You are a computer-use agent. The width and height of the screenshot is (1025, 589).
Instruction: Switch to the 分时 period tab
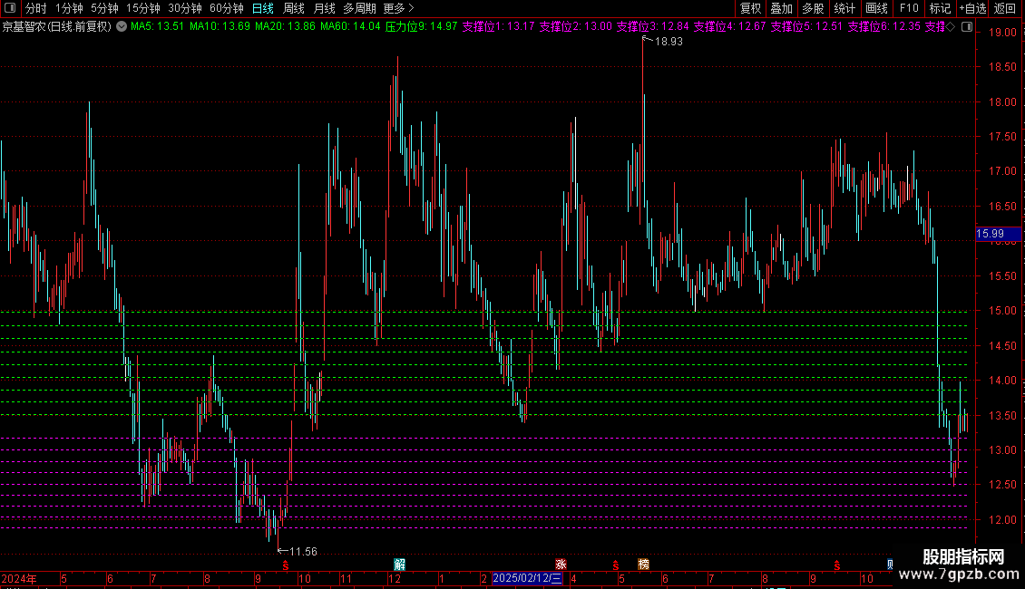[36, 8]
